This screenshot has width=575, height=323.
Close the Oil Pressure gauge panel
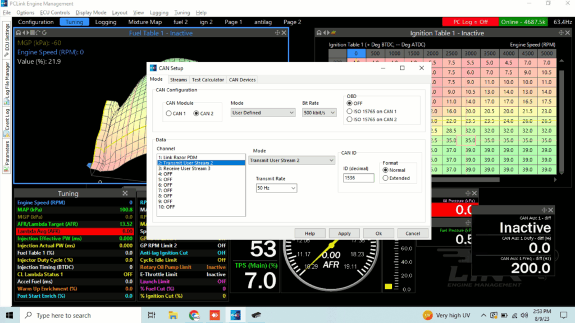point(474,193)
